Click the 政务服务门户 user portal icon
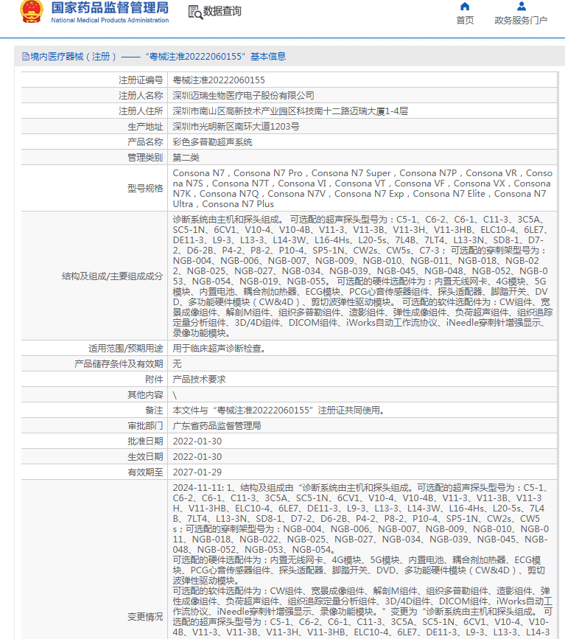The width and height of the screenshot is (565, 639). [521, 7]
